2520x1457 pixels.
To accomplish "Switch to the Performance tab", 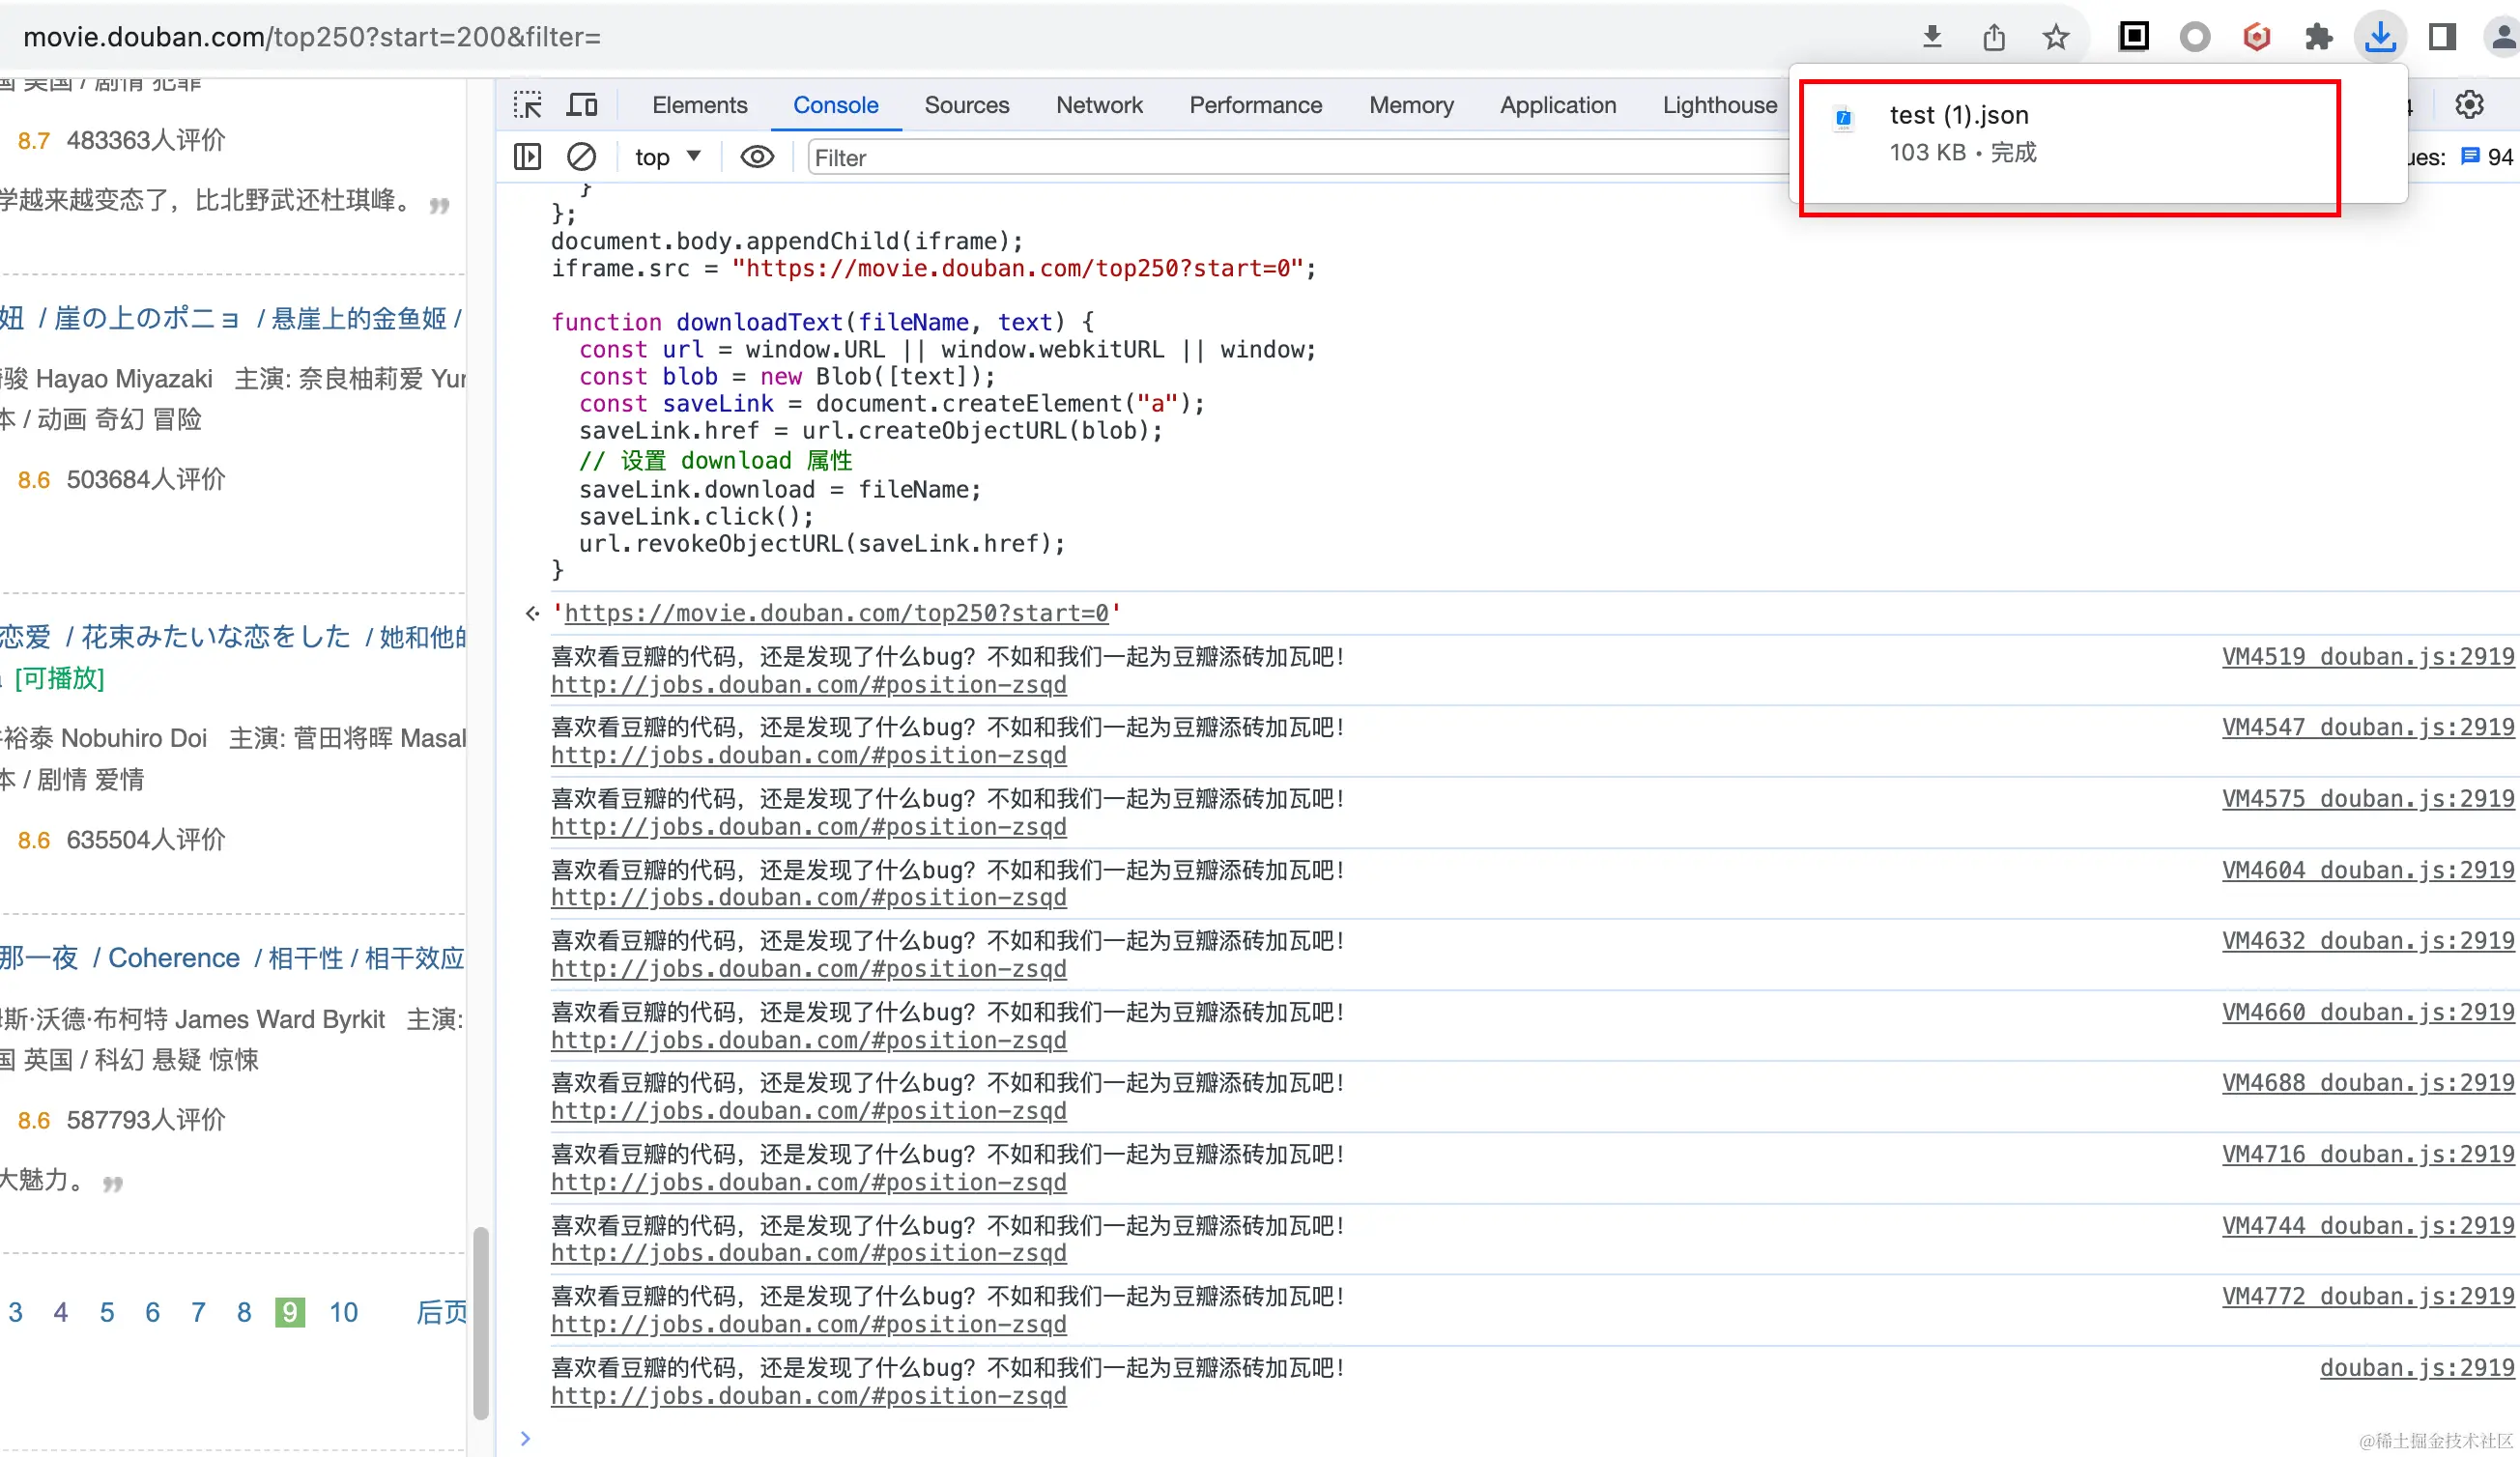I will 1255,105.
